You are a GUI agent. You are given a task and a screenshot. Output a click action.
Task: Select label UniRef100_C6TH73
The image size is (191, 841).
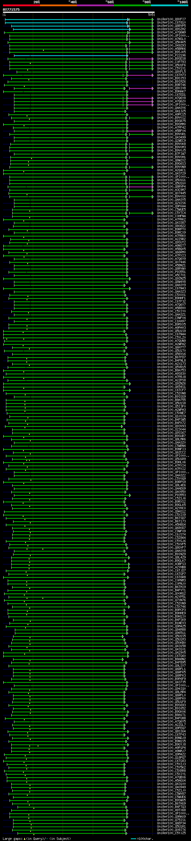click(171, 75)
